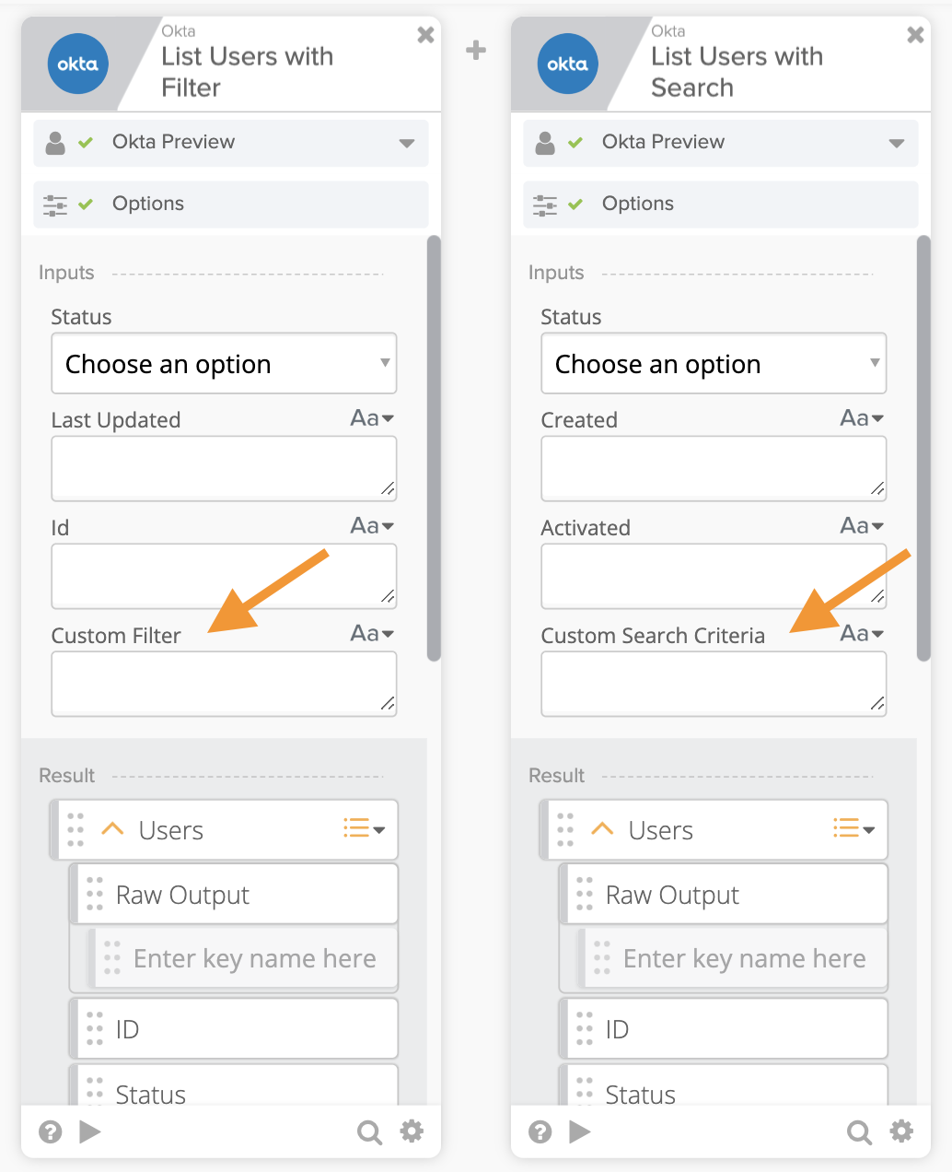Open Aa type menu for Custom Filter field

(373, 634)
